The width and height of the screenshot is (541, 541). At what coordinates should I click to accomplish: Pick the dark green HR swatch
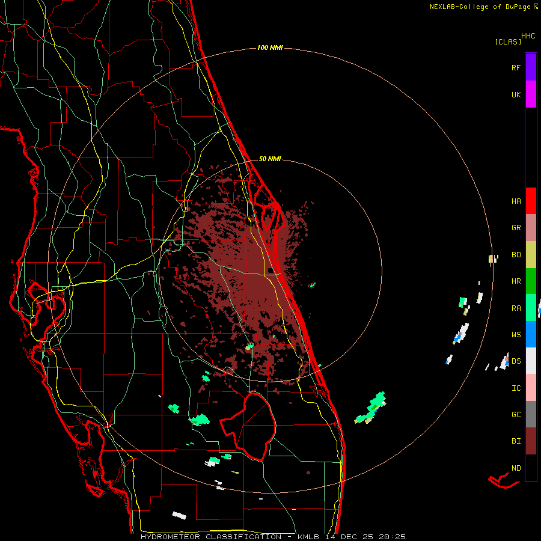[531, 281]
